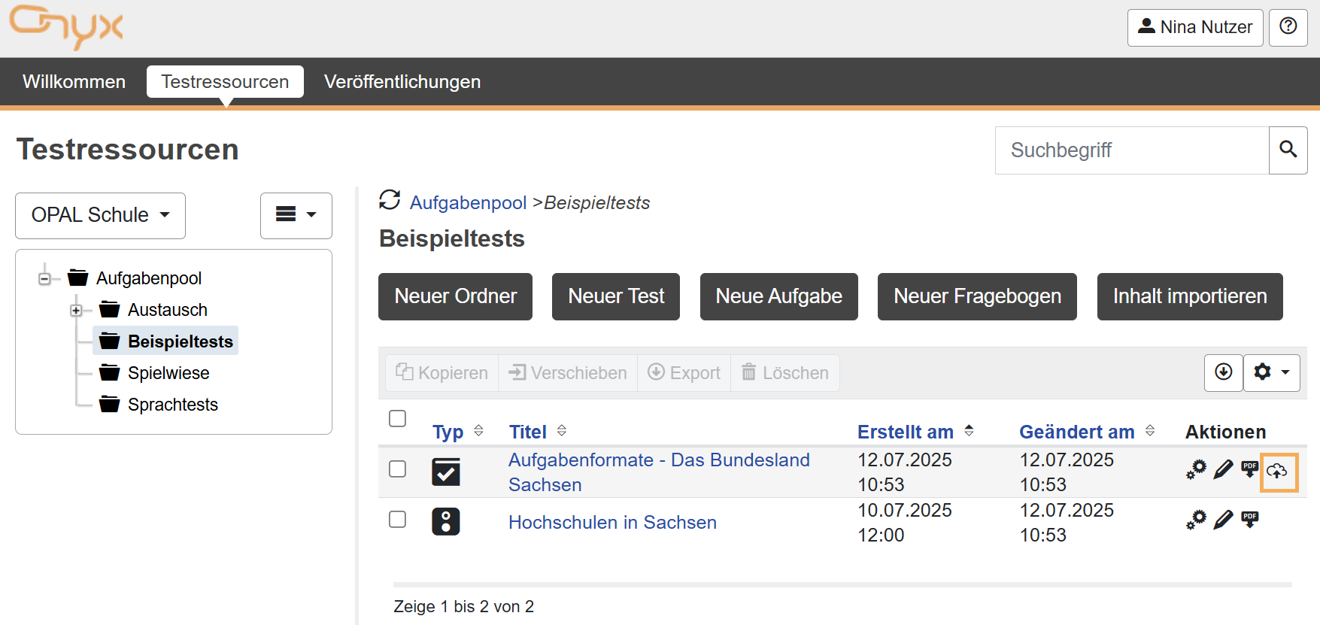Open the Aufgabenpool breadcrumb link
Viewport: 1320px width, 625px height.
tap(468, 202)
